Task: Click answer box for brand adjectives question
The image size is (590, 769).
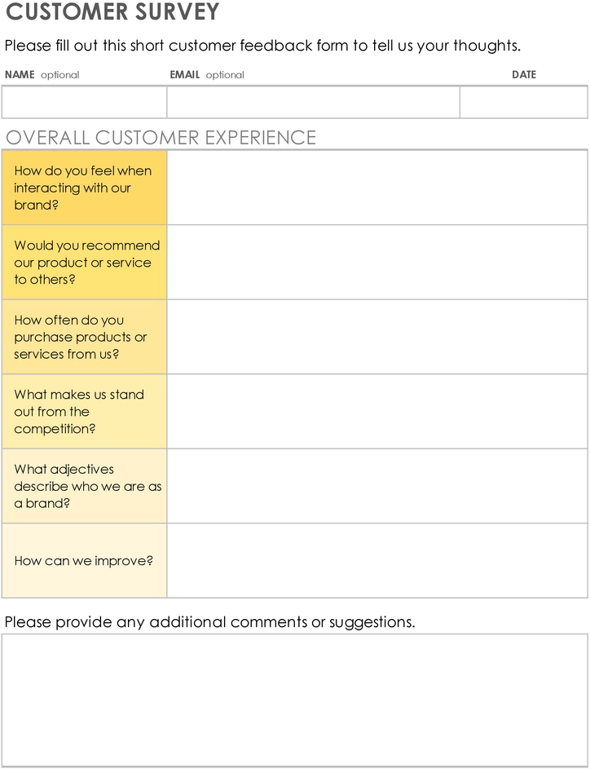Action: (x=377, y=485)
